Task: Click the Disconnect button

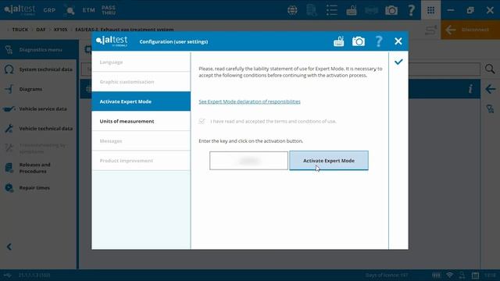Action: coord(470,30)
